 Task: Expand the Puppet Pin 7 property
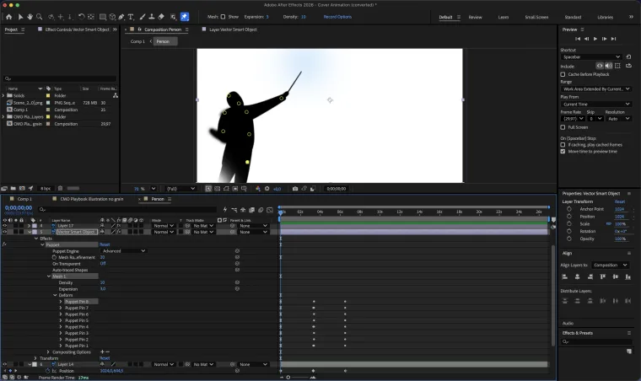[61, 308]
